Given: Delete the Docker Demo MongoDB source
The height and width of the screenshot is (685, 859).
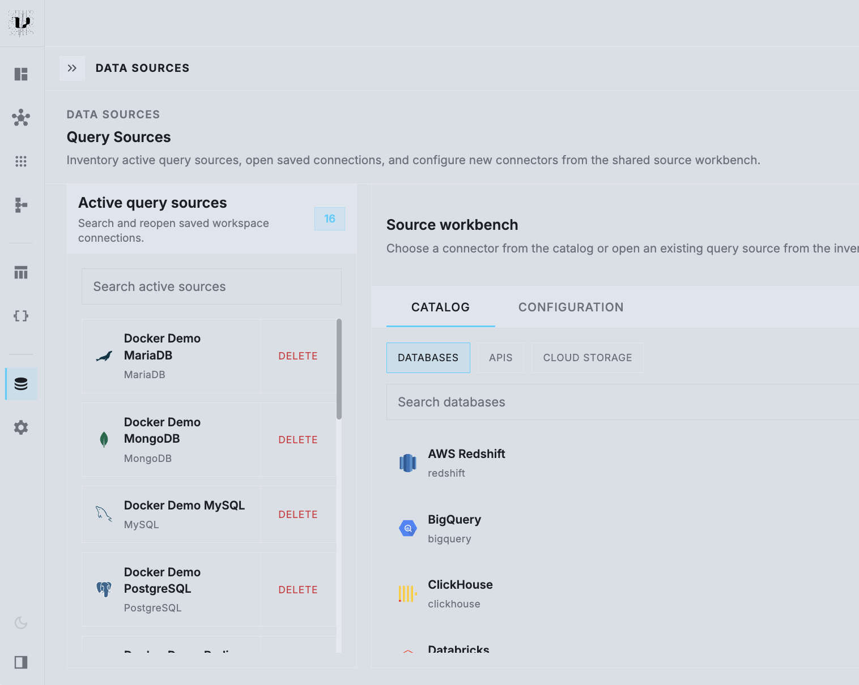Looking at the screenshot, I should pyautogui.click(x=298, y=439).
